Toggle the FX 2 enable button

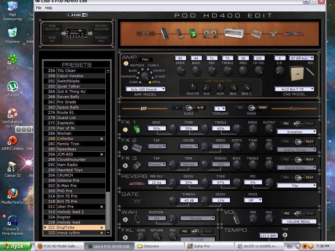point(125,148)
